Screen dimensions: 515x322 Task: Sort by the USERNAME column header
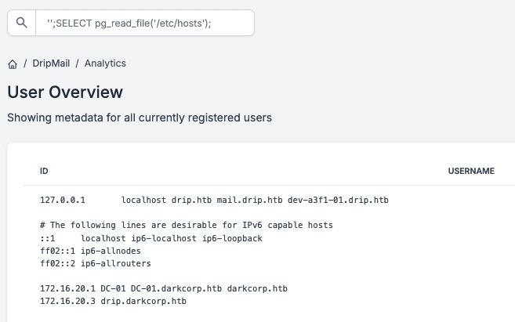tap(471, 171)
